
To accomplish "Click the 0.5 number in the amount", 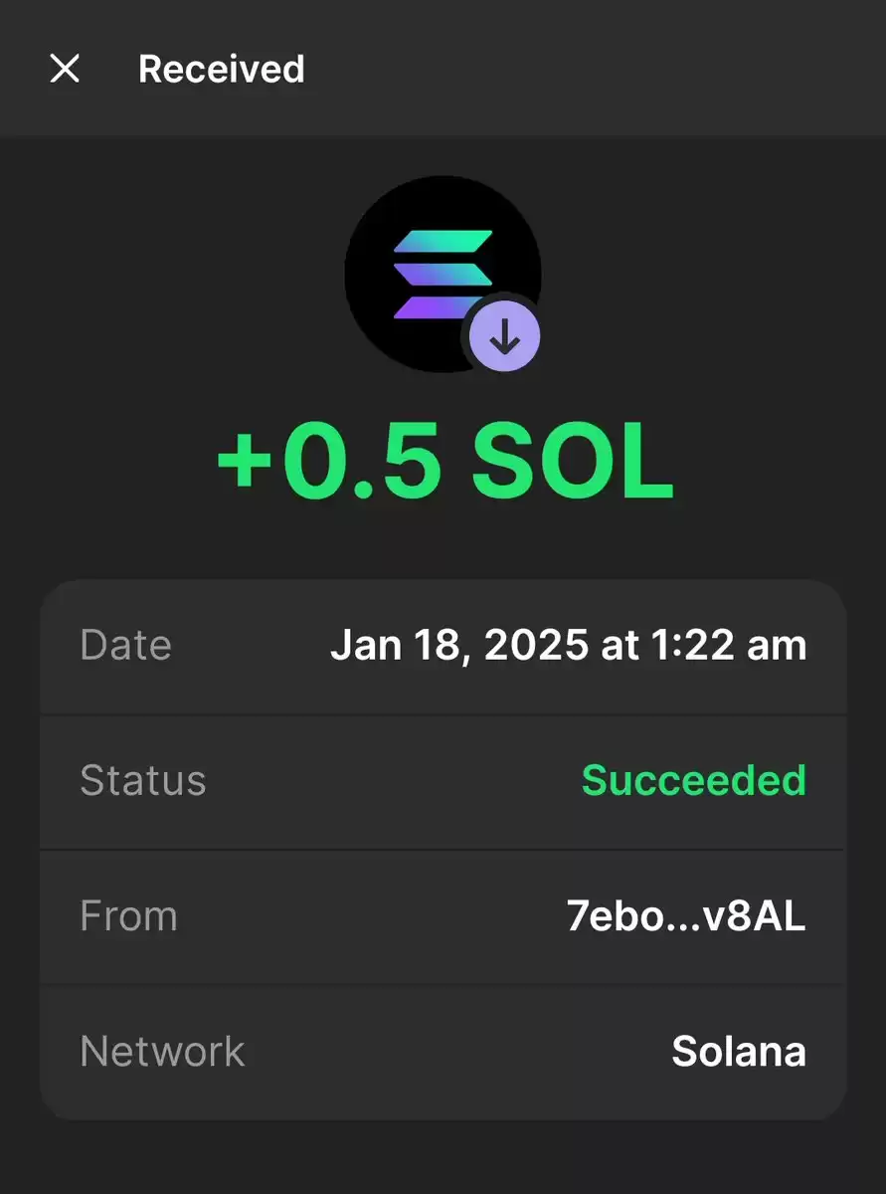I will (362, 464).
